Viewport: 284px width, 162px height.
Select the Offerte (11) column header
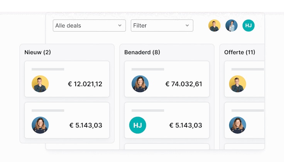[x=240, y=52]
